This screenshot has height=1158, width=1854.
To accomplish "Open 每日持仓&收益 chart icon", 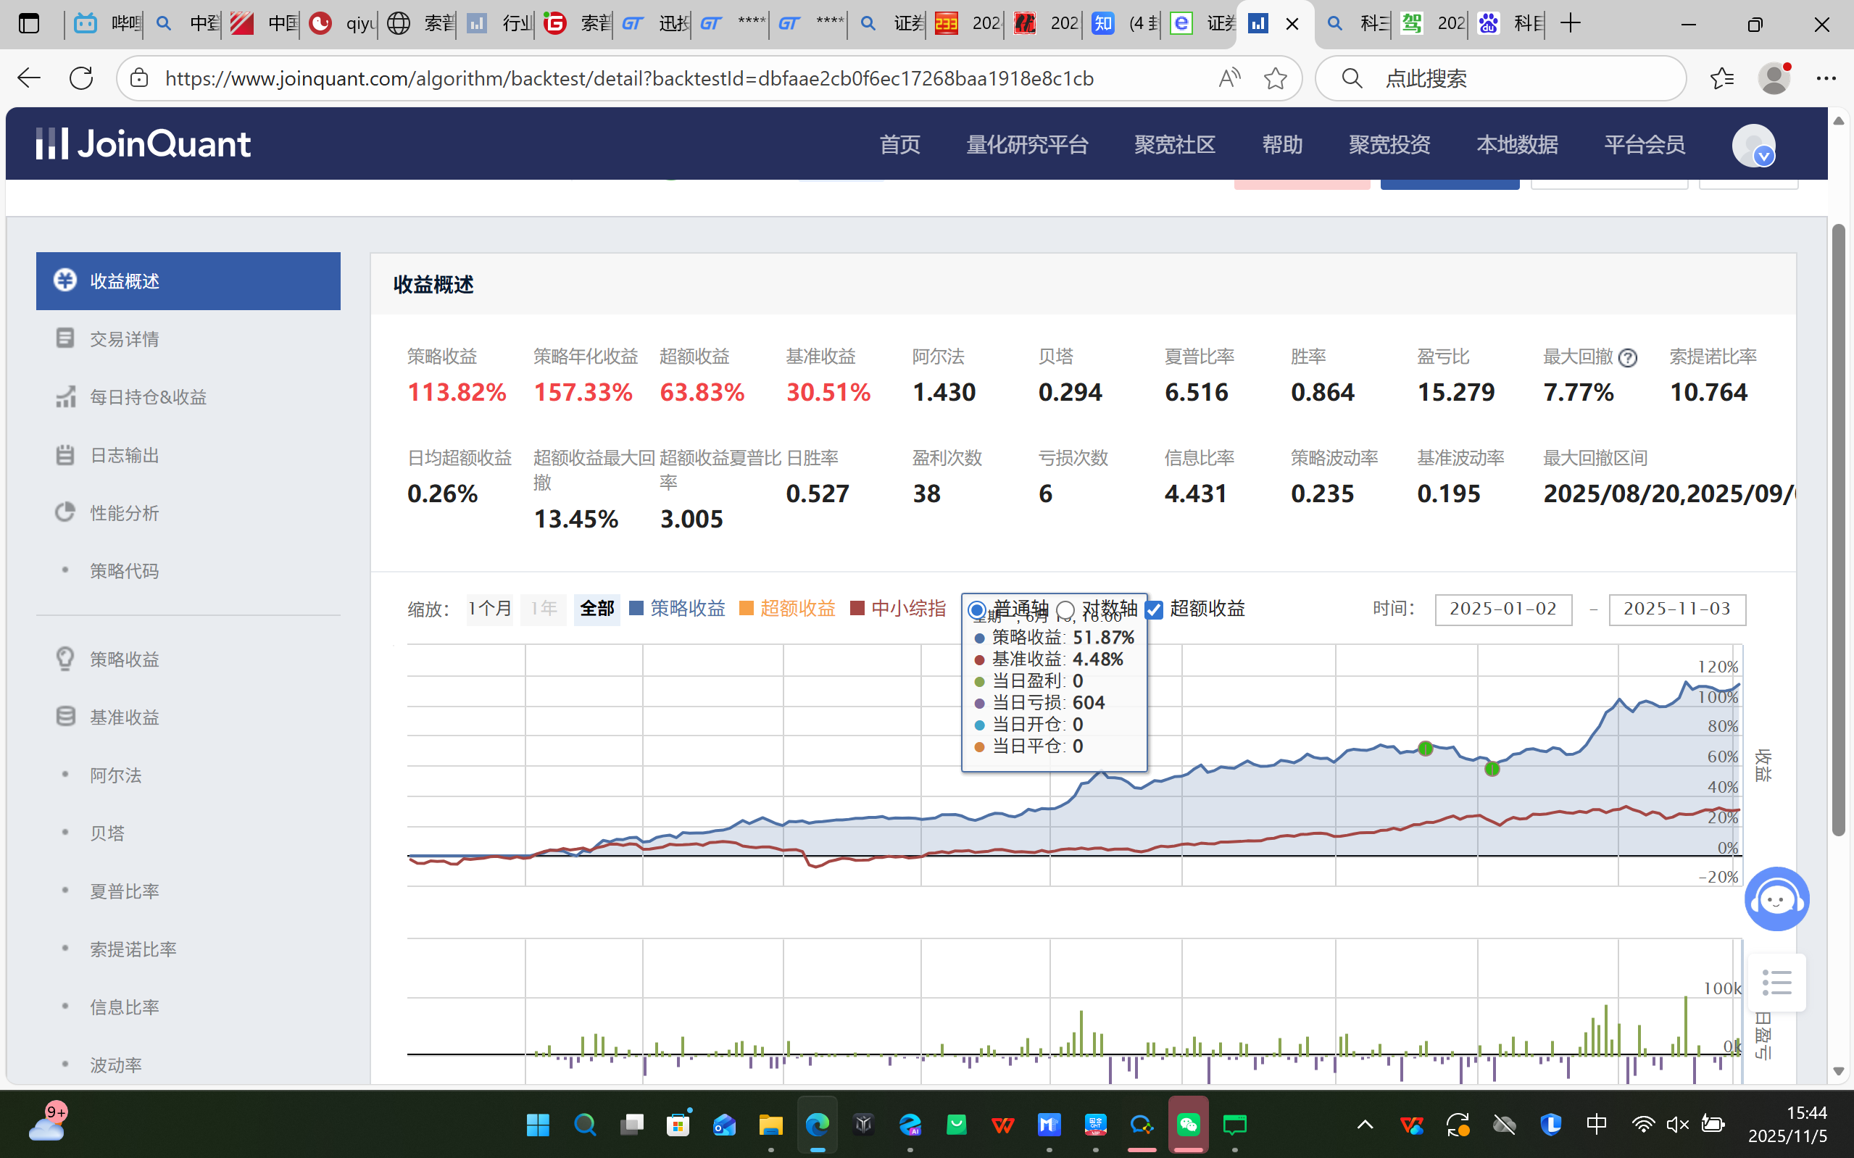I will 65,396.
